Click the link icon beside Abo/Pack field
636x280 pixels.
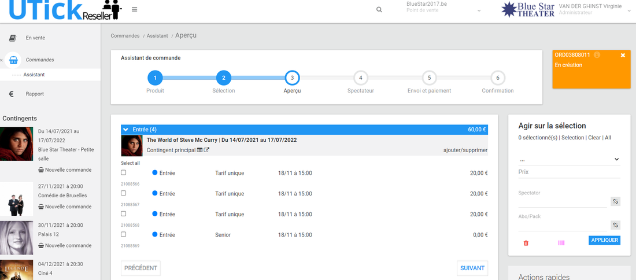pyautogui.click(x=616, y=225)
